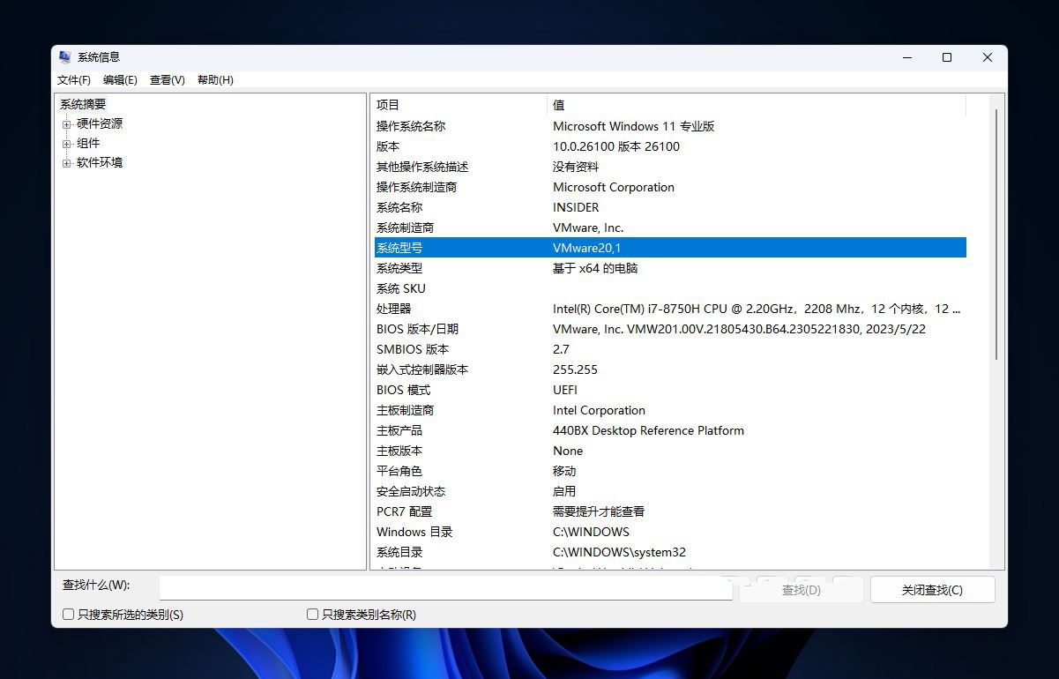Enable 只搜索类别名称 checkbox

click(x=312, y=614)
